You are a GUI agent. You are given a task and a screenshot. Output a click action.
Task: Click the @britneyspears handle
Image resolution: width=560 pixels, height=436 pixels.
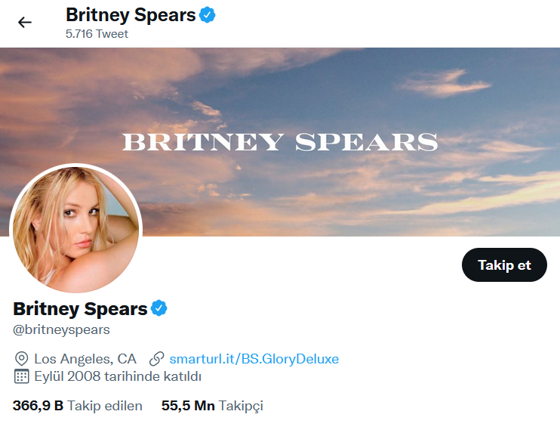tap(61, 329)
